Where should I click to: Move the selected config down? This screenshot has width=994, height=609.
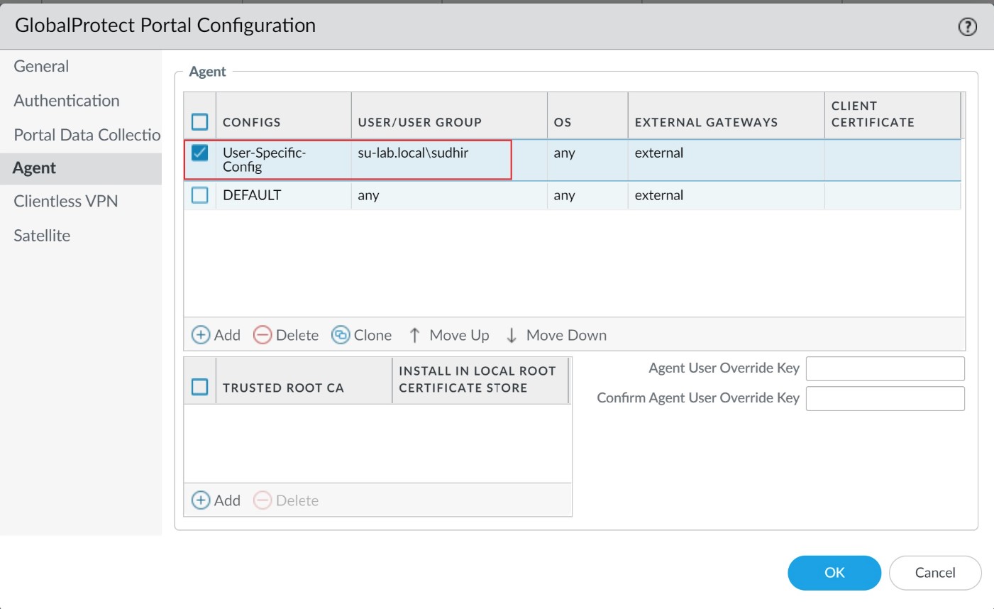[x=556, y=334]
